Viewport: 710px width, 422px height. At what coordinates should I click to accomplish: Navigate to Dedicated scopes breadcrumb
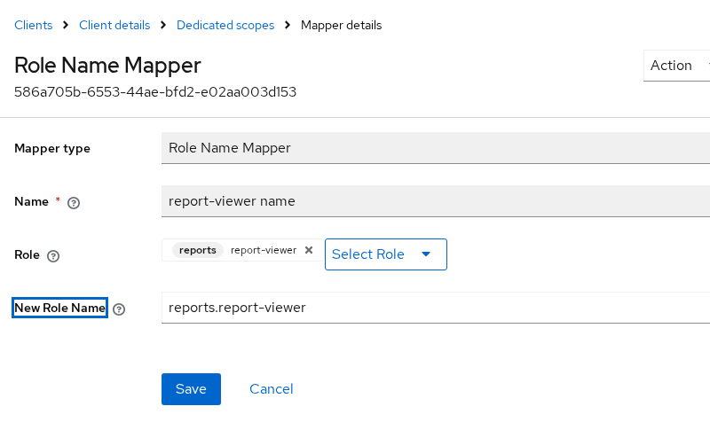click(225, 26)
